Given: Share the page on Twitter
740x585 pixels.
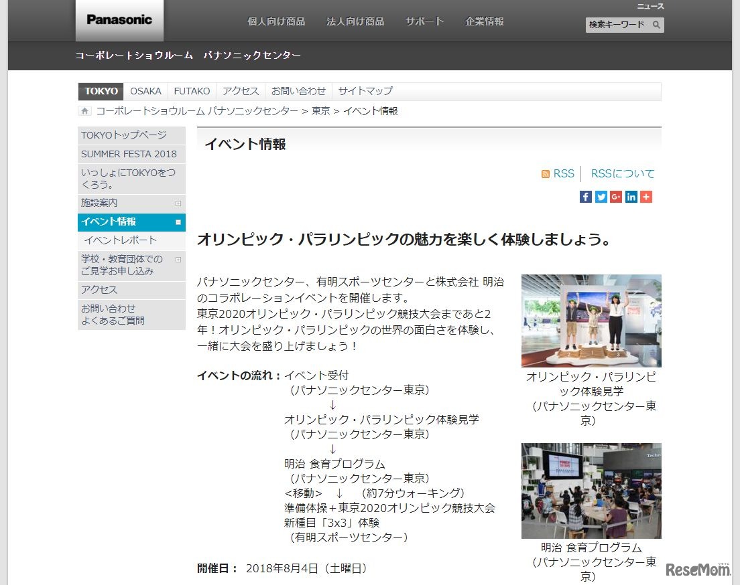Looking at the screenshot, I should (601, 197).
